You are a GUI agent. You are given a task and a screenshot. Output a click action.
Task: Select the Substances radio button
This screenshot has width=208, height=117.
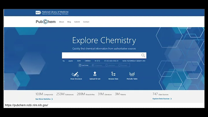(x=106, y=65)
